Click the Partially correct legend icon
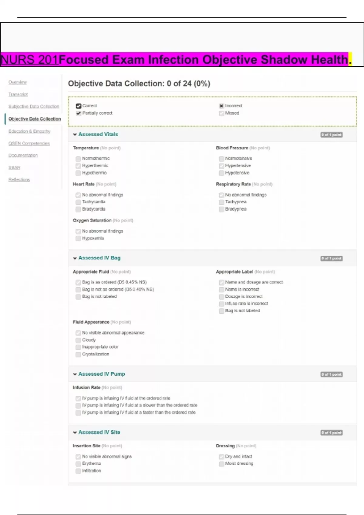Viewport: 364px width, 515px height. point(79,113)
